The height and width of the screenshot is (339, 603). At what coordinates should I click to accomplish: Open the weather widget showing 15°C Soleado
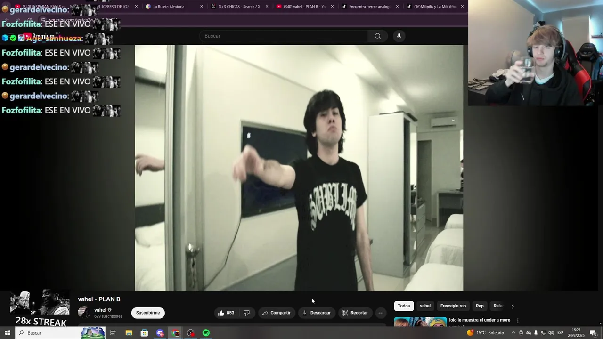(x=485, y=333)
